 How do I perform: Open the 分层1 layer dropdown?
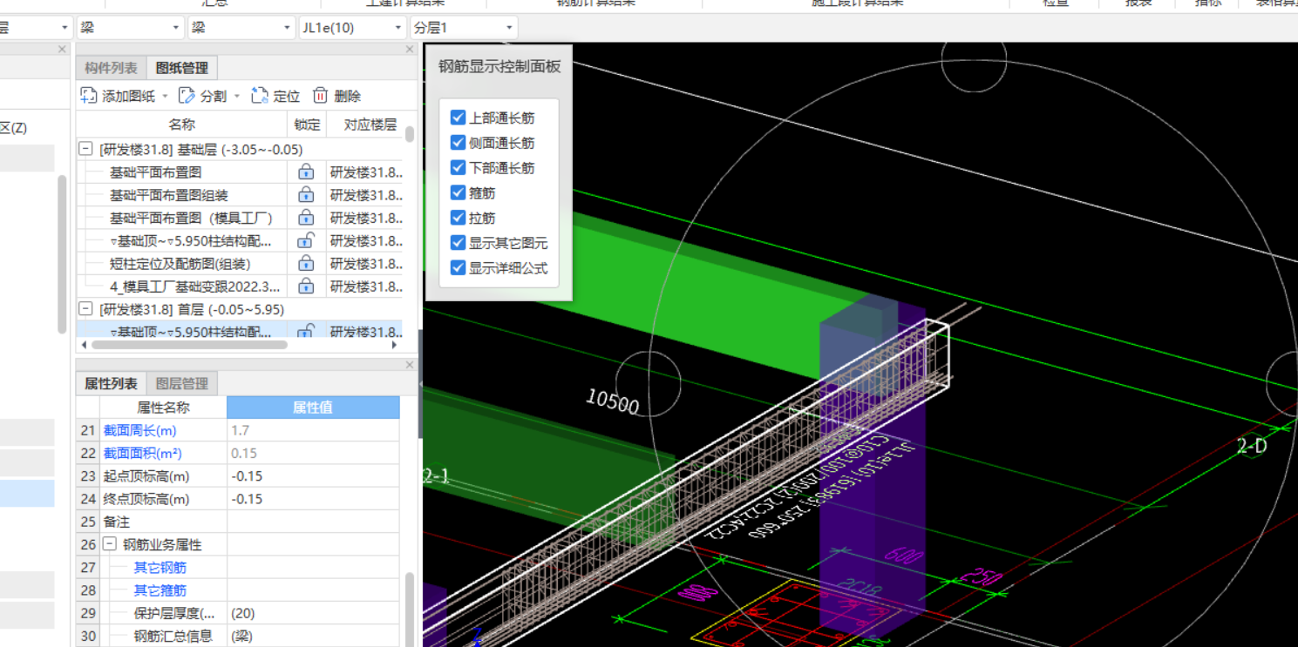pos(464,28)
